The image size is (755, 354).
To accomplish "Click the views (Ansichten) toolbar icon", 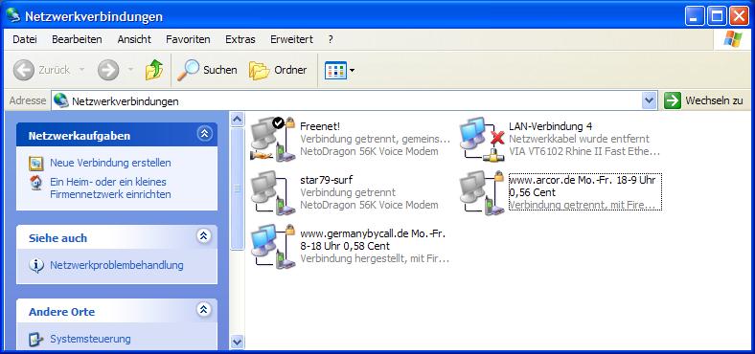I will (335, 70).
